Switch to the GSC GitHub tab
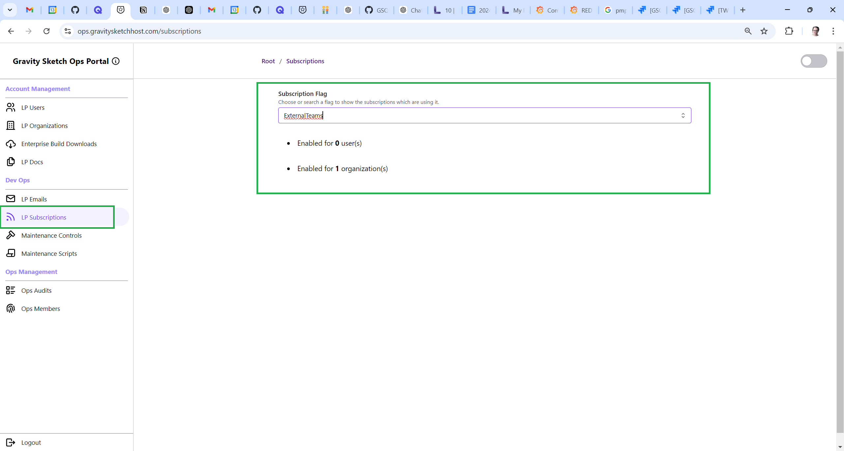 (376, 10)
